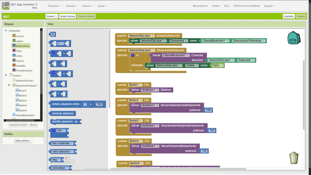Open the Generar menu
The width and height of the screenshot is (311, 175).
pos(87,6)
